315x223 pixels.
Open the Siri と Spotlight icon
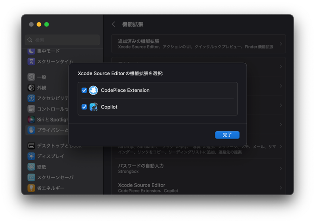(x=31, y=120)
